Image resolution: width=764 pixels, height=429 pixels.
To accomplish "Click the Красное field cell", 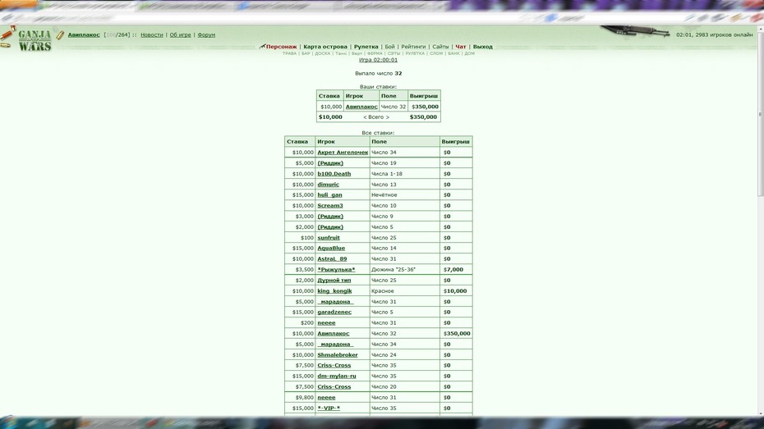I will pos(404,291).
